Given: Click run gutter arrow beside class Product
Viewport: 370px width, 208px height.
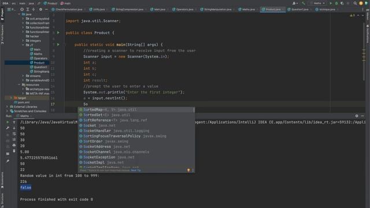Looking at the screenshot, I should [58, 32].
